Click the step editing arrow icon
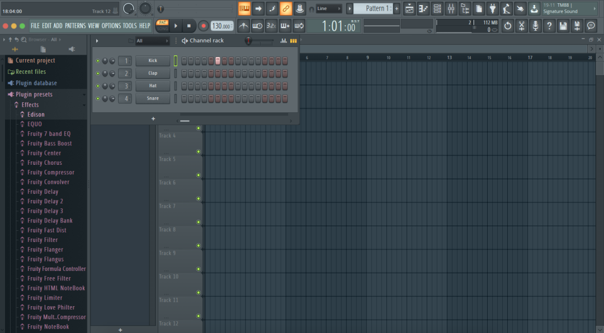Screen dimensions: 604x333 258,8
